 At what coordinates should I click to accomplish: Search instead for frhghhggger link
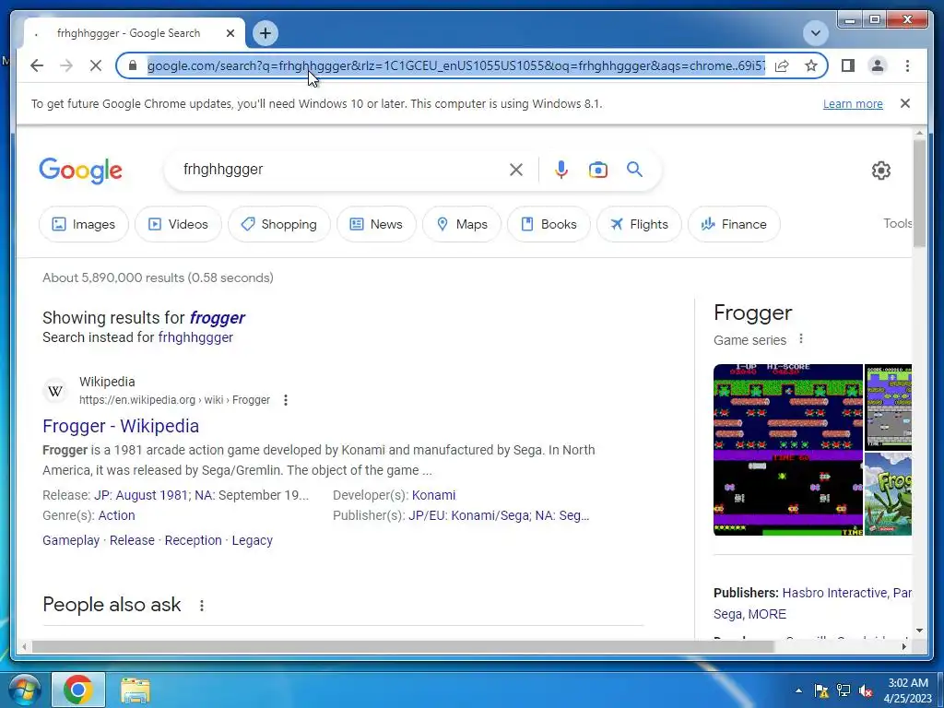[x=195, y=337]
